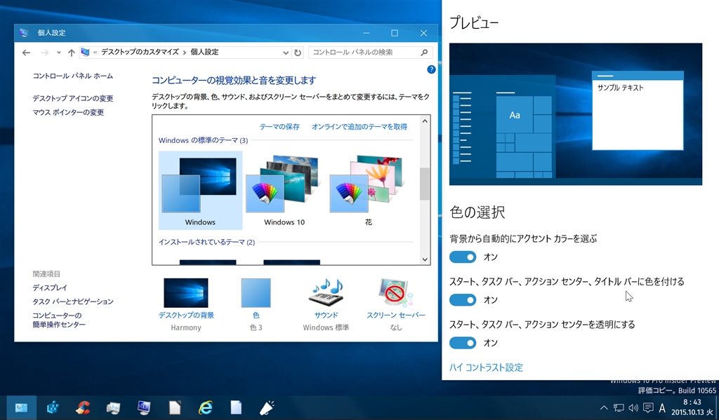The width and height of the screenshot is (719, 420).
Task: Click the address bar 個人設定 breadcrumb
Action: [204, 52]
